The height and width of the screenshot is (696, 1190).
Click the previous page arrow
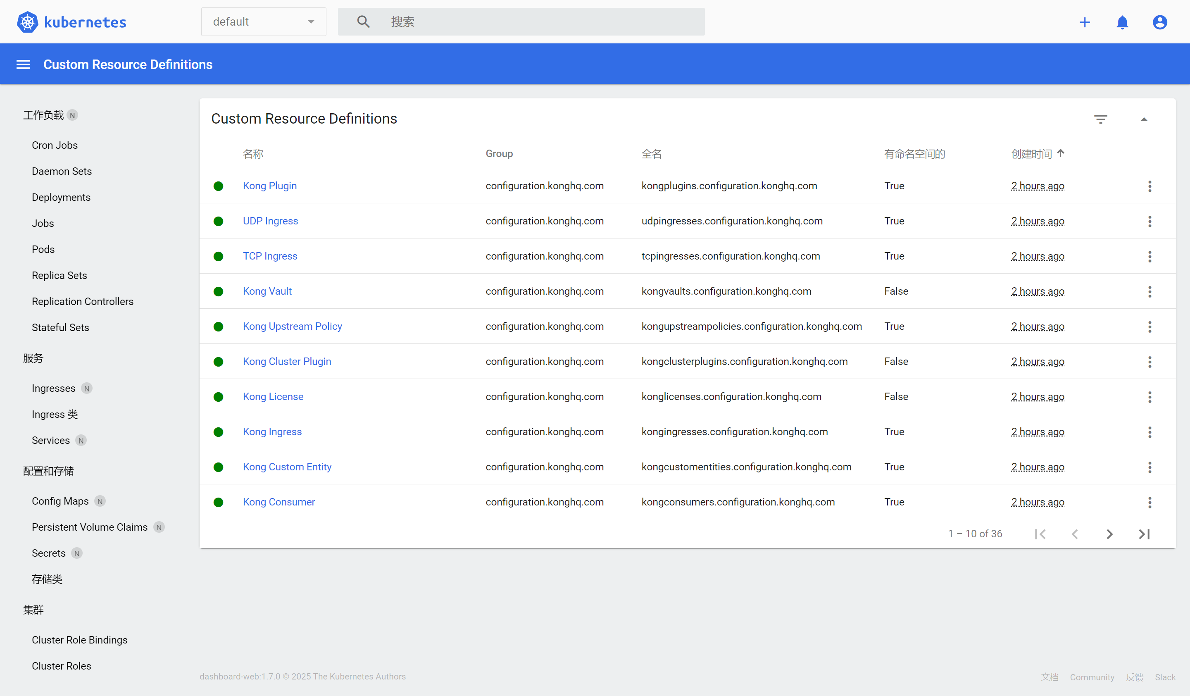click(1075, 534)
